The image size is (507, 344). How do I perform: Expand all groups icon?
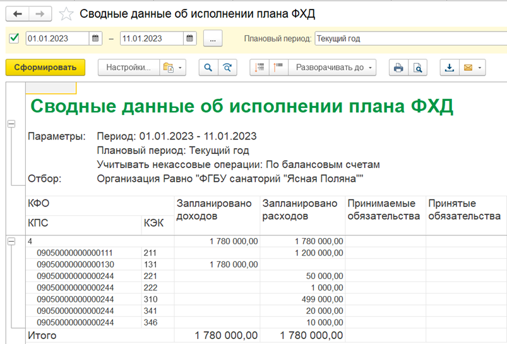278,68
